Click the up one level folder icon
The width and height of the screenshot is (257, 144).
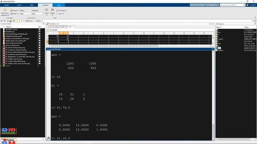[8, 21]
